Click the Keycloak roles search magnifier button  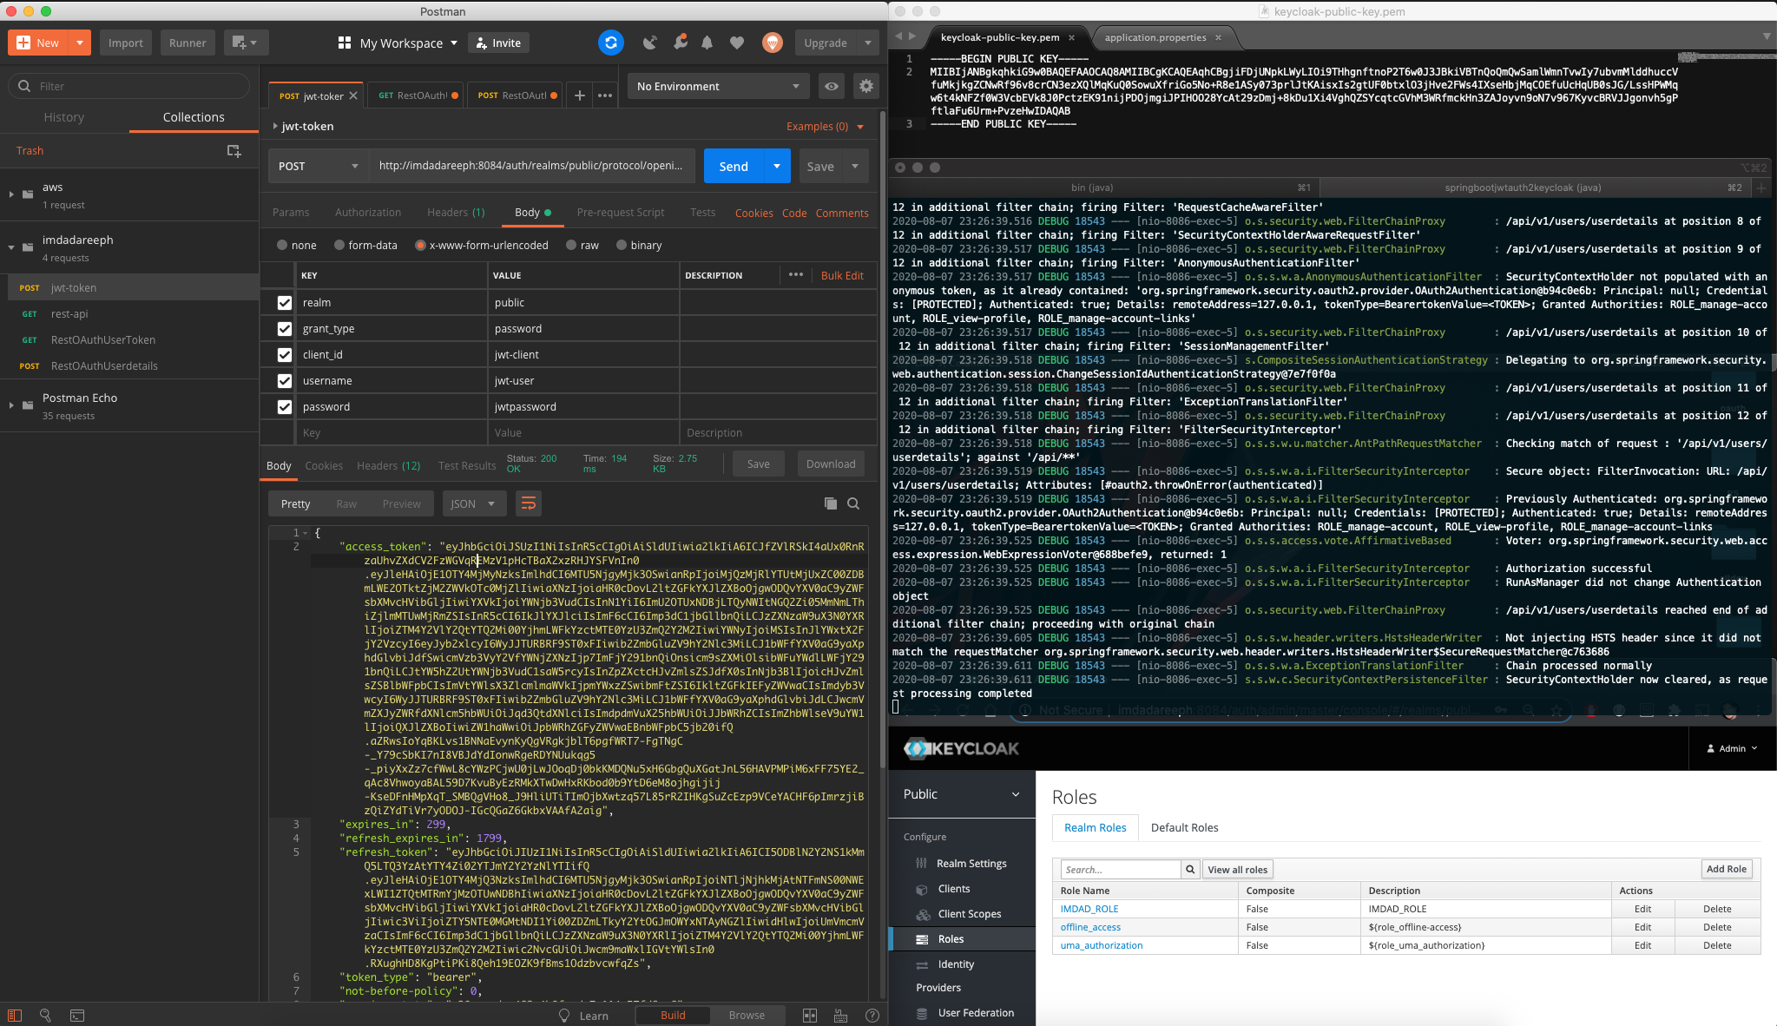coord(1190,869)
